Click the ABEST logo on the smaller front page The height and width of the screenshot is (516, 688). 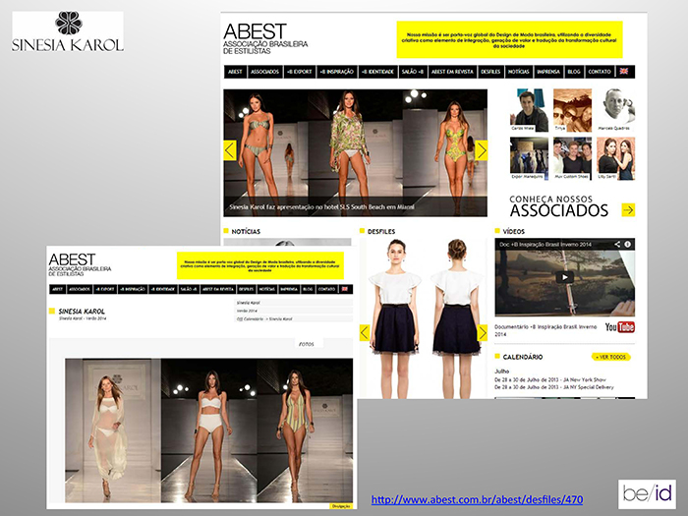coord(80,263)
